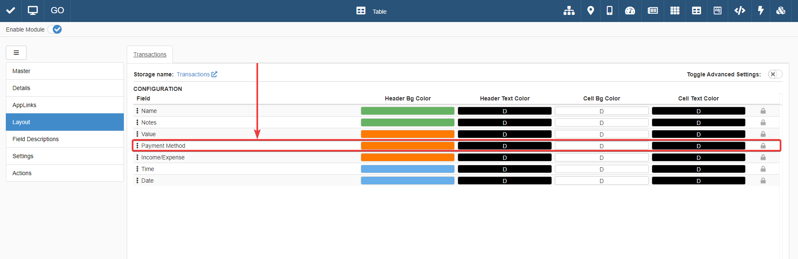Click the dashboard gauge icon
The image size is (798, 259).
pyautogui.click(x=630, y=11)
